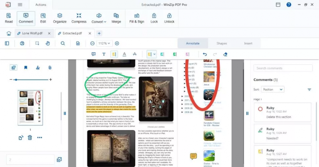This screenshot has width=319, height=167.
Task: Toggle the highlight text tool
Action: (x=114, y=54)
